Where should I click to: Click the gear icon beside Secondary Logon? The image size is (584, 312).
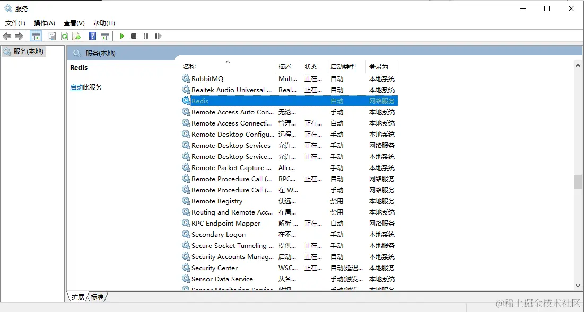coord(186,234)
